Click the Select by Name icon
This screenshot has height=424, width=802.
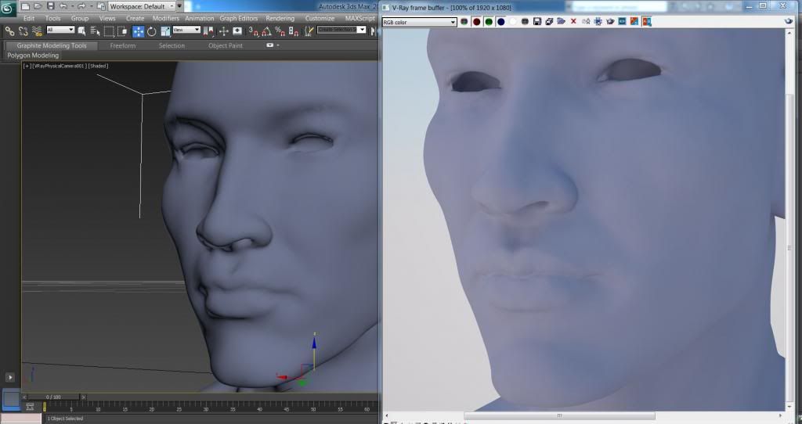[x=96, y=31]
